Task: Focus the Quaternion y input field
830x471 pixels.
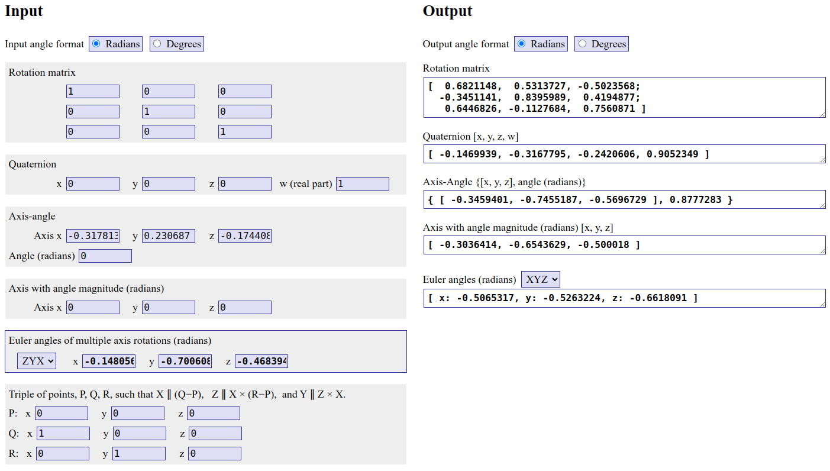Action: tap(169, 183)
